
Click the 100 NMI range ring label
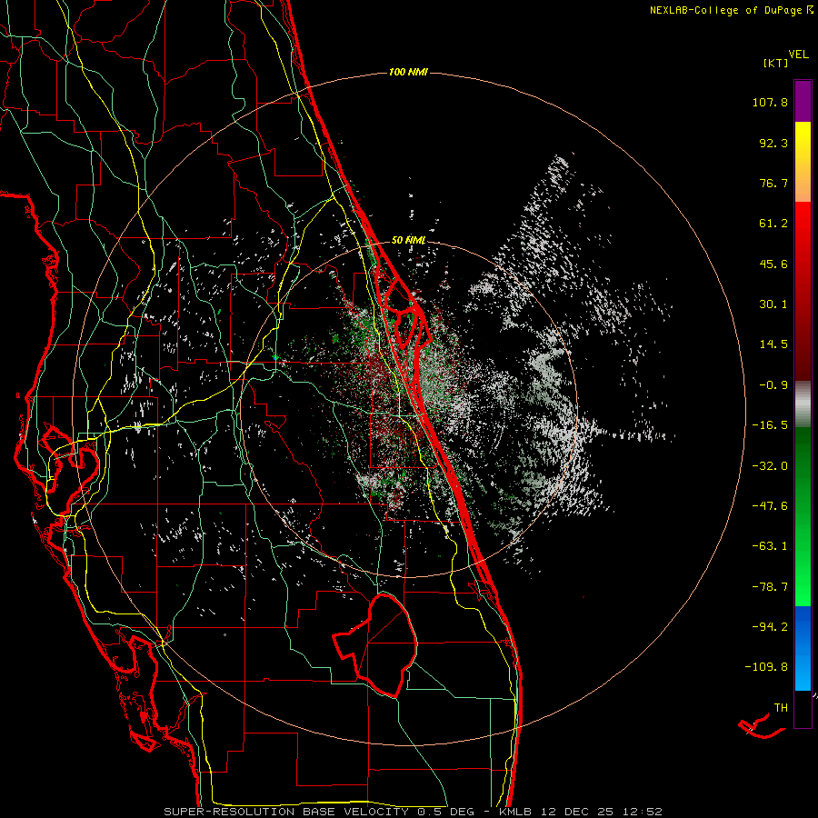click(408, 72)
